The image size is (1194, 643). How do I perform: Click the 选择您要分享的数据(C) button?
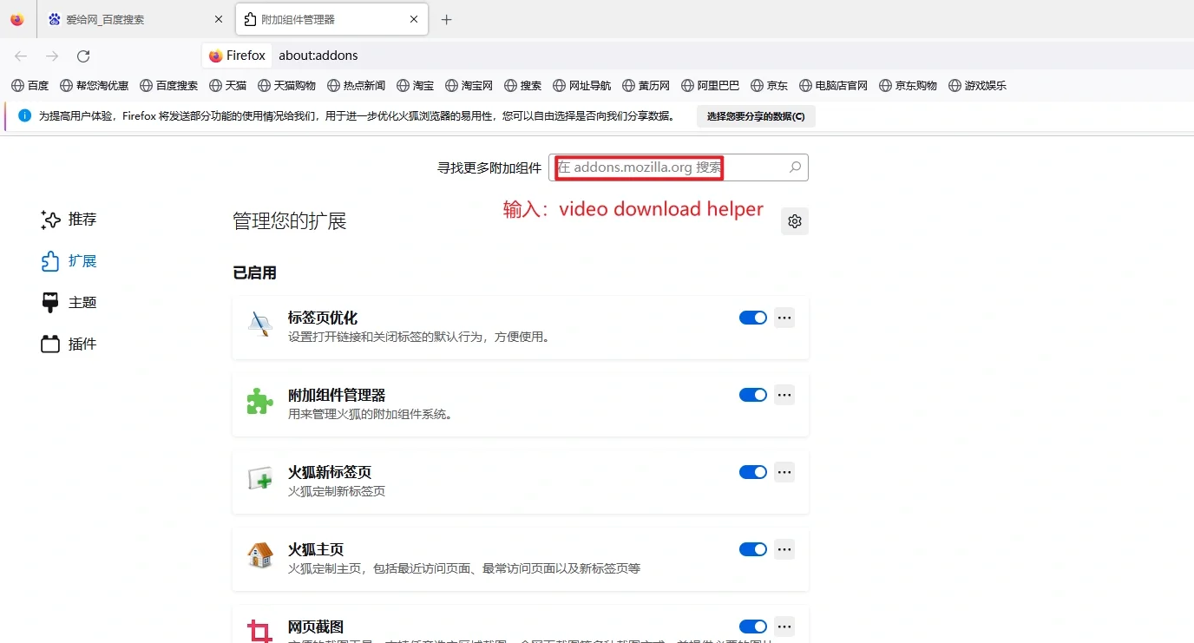coord(756,116)
